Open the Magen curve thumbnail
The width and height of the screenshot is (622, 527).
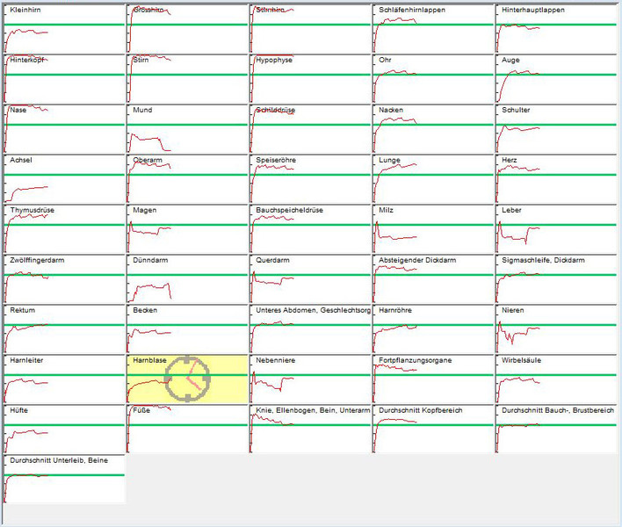tap(187, 229)
